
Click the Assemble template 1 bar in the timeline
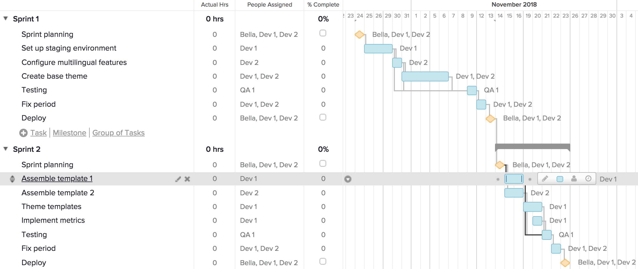pyautogui.click(x=514, y=179)
